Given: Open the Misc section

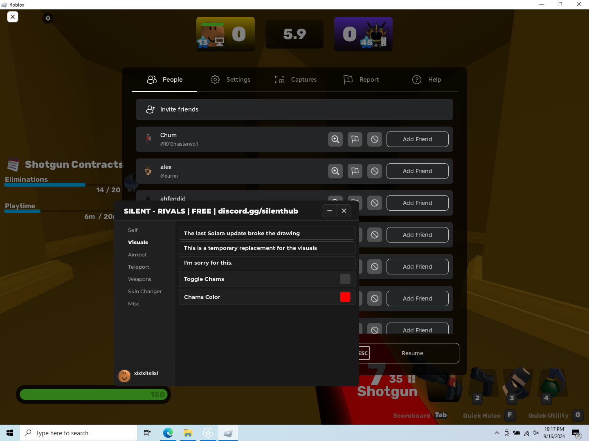Looking at the screenshot, I should coord(134,304).
